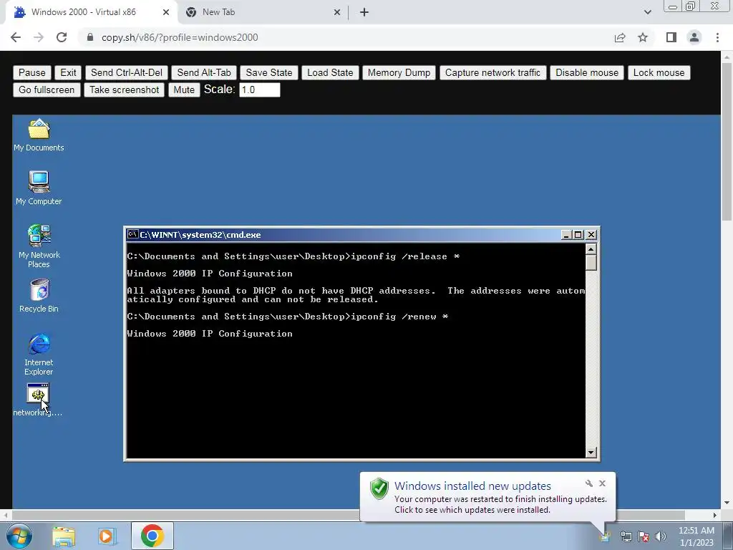Open the Chrome profile avatar
The width and height of the screenshot is (733, 550).
point(694,37)
